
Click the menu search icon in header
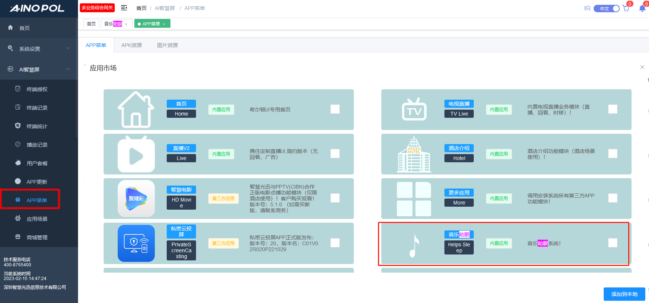pyautogui.click(x=587, y=8)
